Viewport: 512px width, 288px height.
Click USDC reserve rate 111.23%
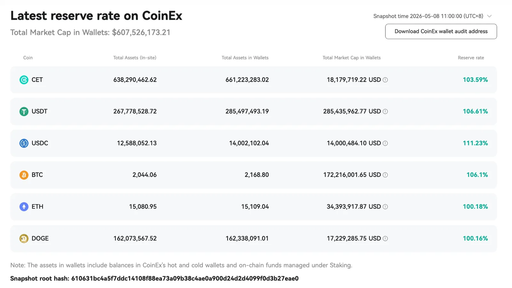click(x=475, y=143)
